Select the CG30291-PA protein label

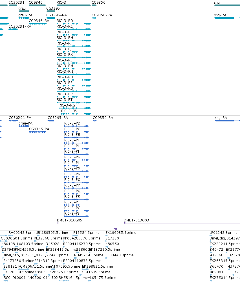(20, 118)
